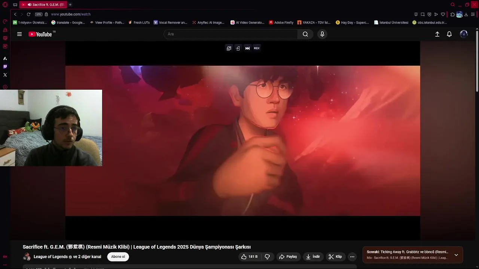Image resolution: width=479 pixels, height=269 pixels.
Task: Open the Easy Setup menu icon
Action: click(x=473, y=14)
